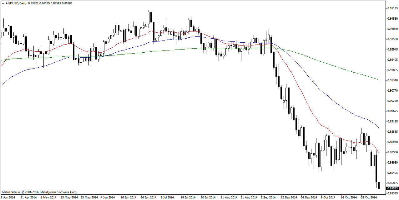Click the 26 Jun 2014 date label
Image resolution: width=399 pixels, height=200 pixels.
[x=149, y=198]
